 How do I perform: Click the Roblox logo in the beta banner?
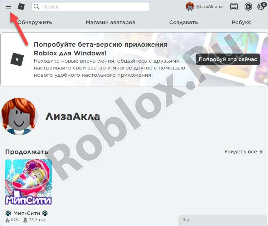coord(17,59)
